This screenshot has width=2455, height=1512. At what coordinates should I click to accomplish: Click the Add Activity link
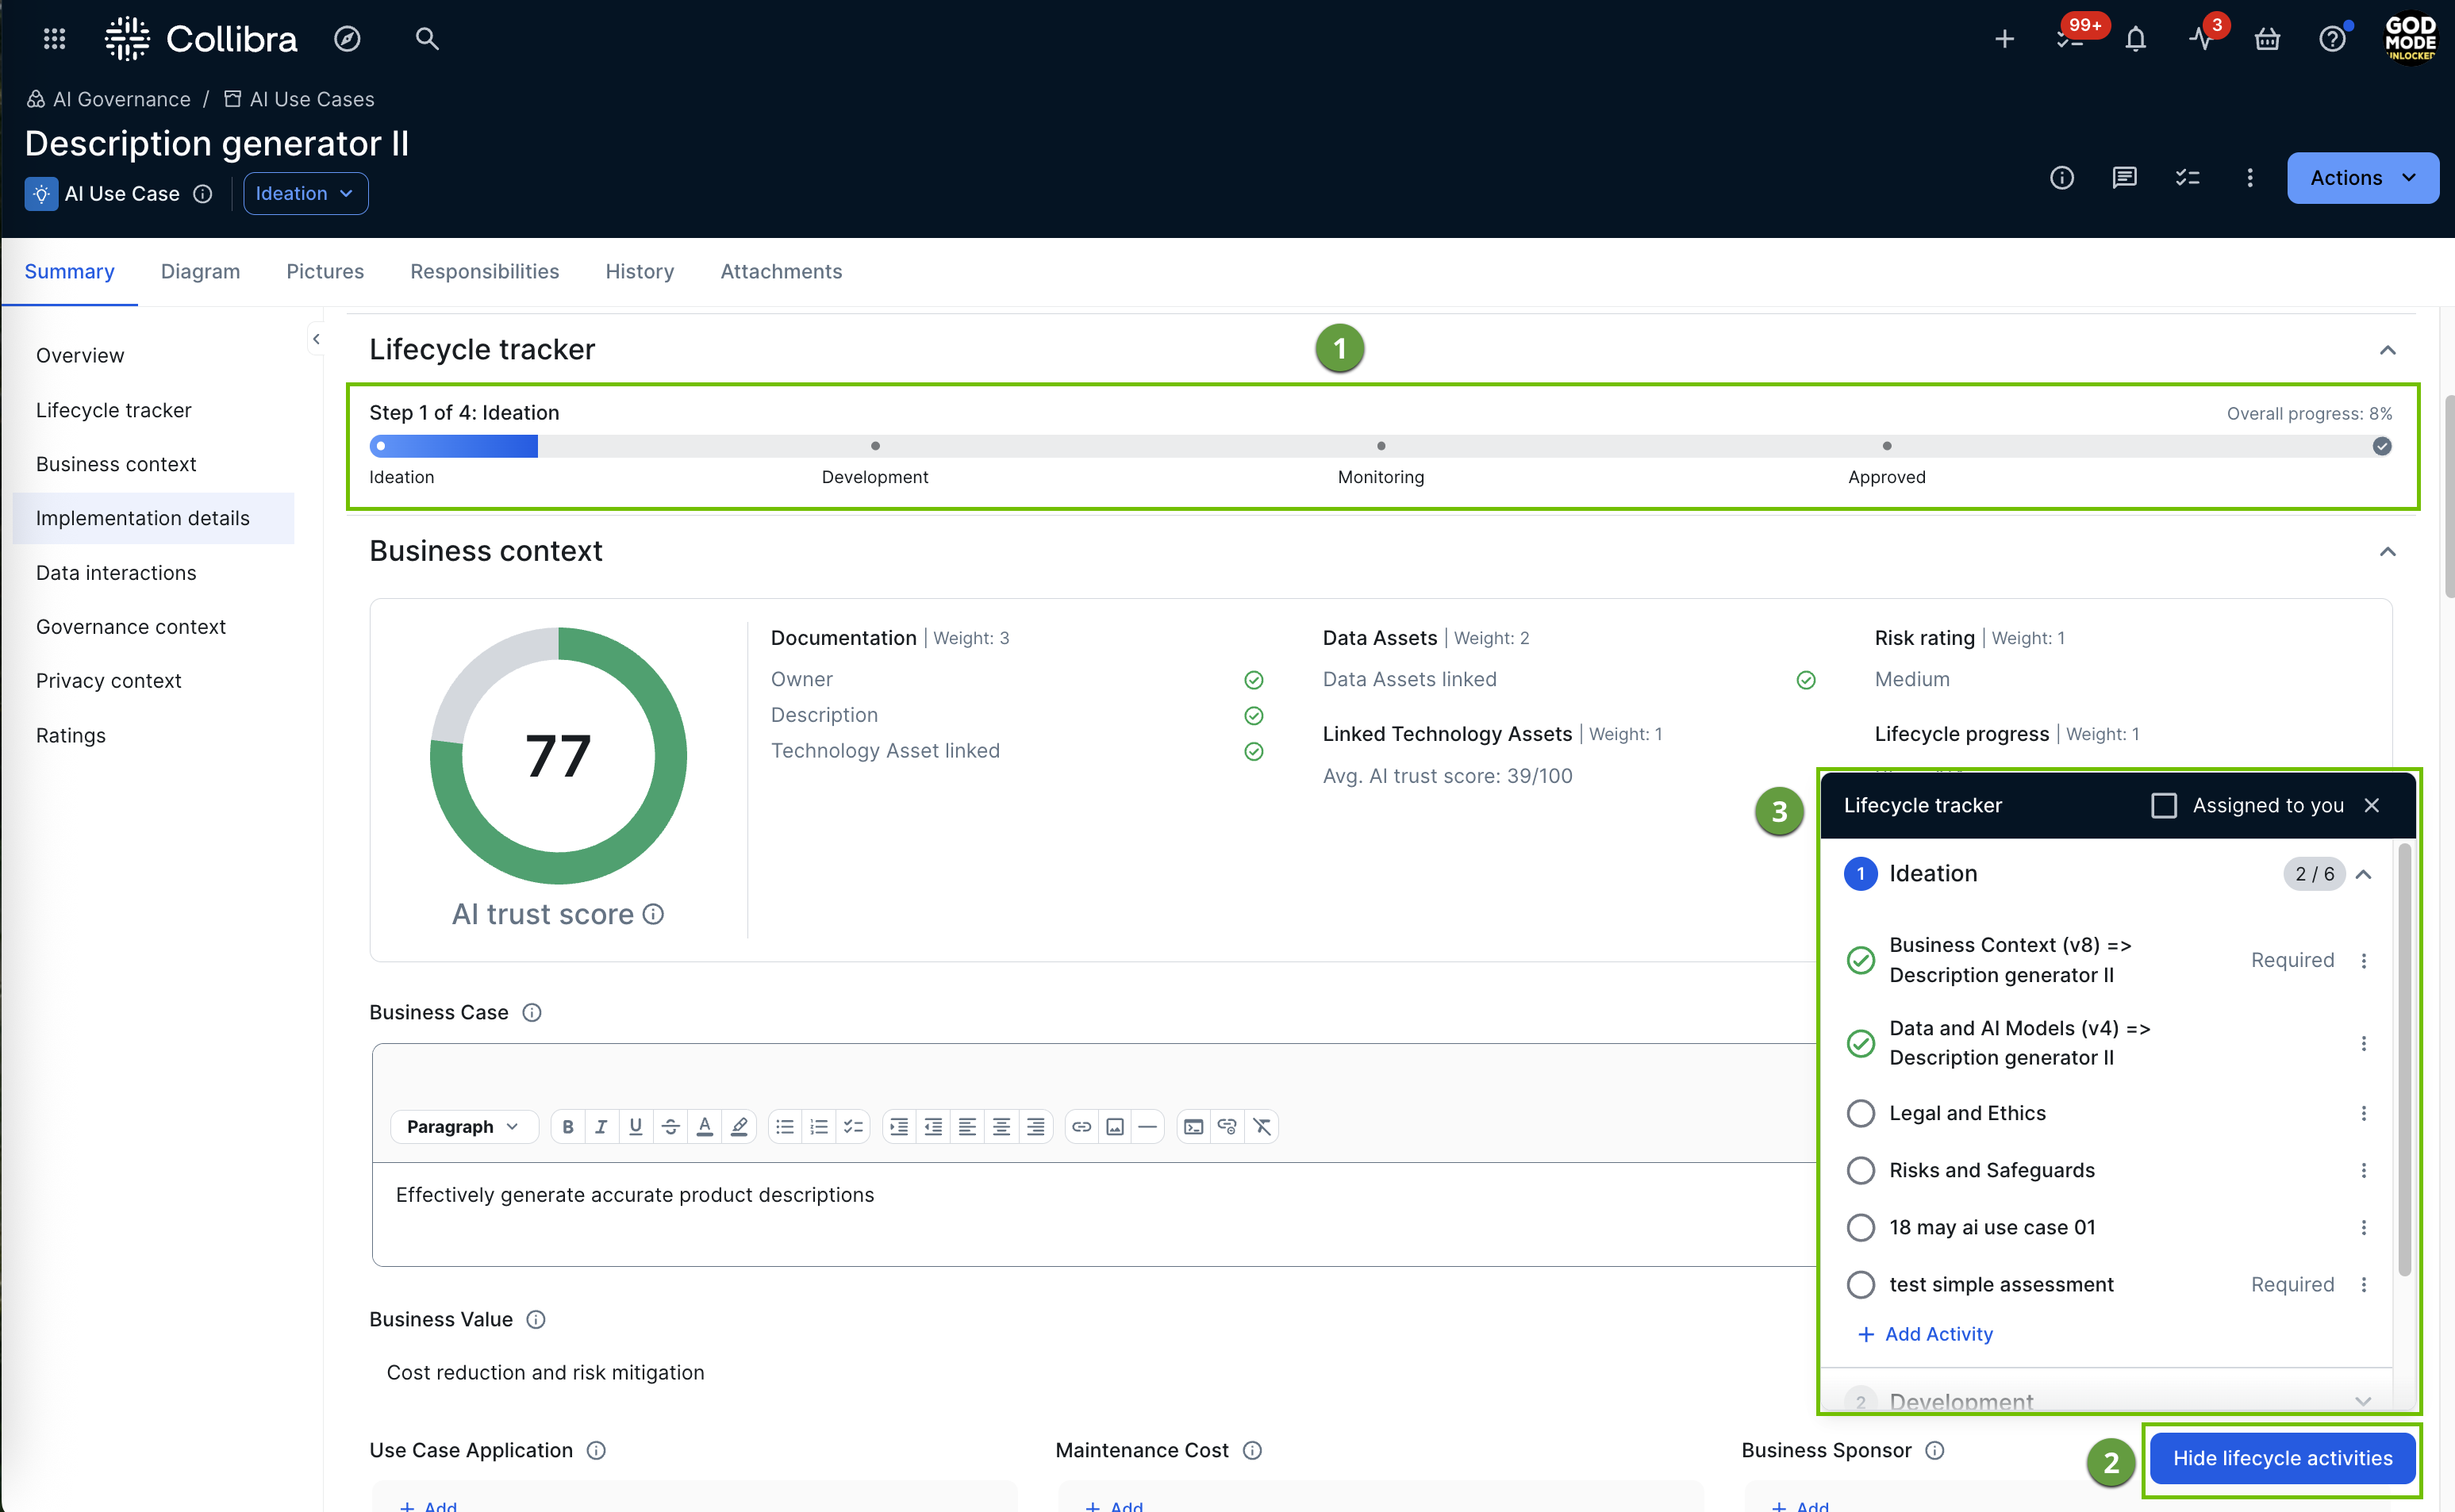[x=1926, y=1334]
